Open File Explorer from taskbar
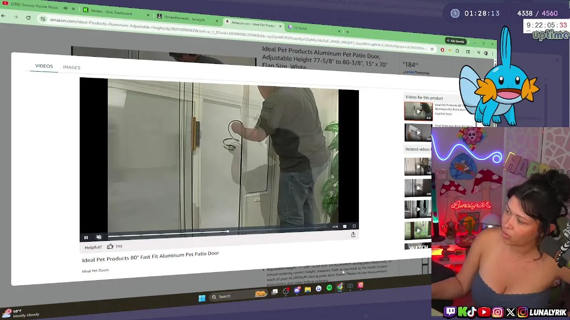The image size is (570, 320). pyautogui.click(x=308, y=290)
